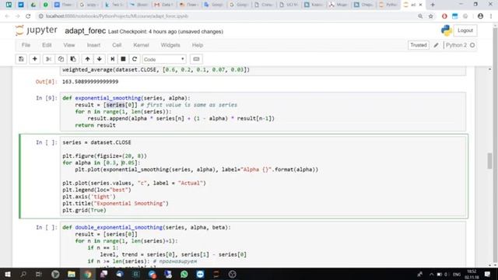Close the active adapt_forec browser tab
Screen dimensions: 498x280
point(420,5)
